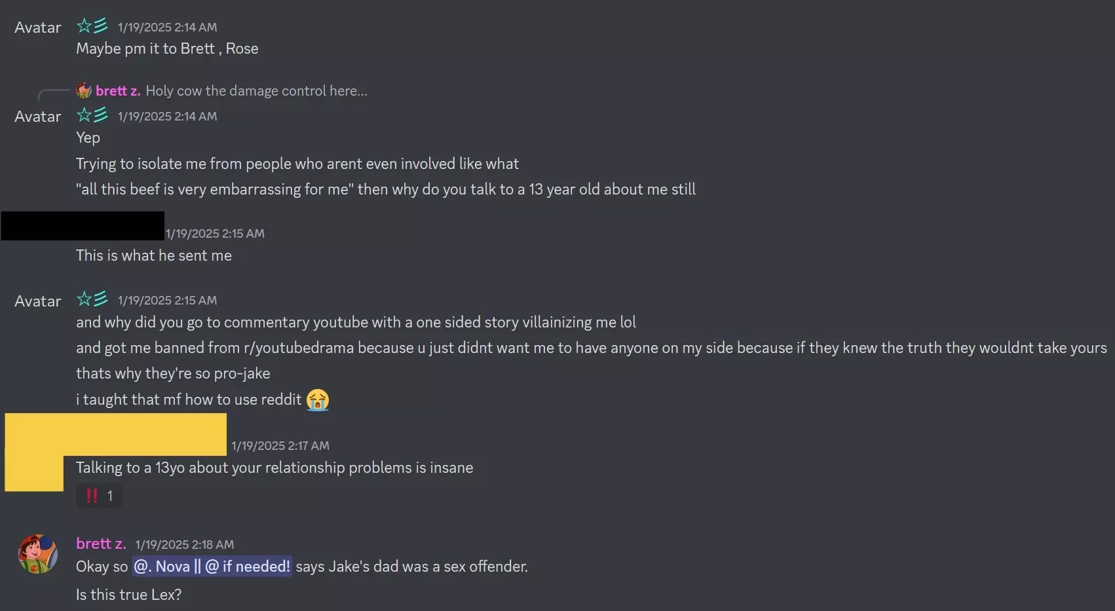Open the Avatar placeholder beside the 2:15 AM commentary message
Viewport: 1115px width, 611px height.
pyautogui.click(x=37, y=301)
